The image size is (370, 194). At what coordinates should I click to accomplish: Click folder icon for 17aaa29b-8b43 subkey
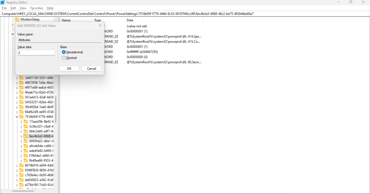[x=26, y=122]
